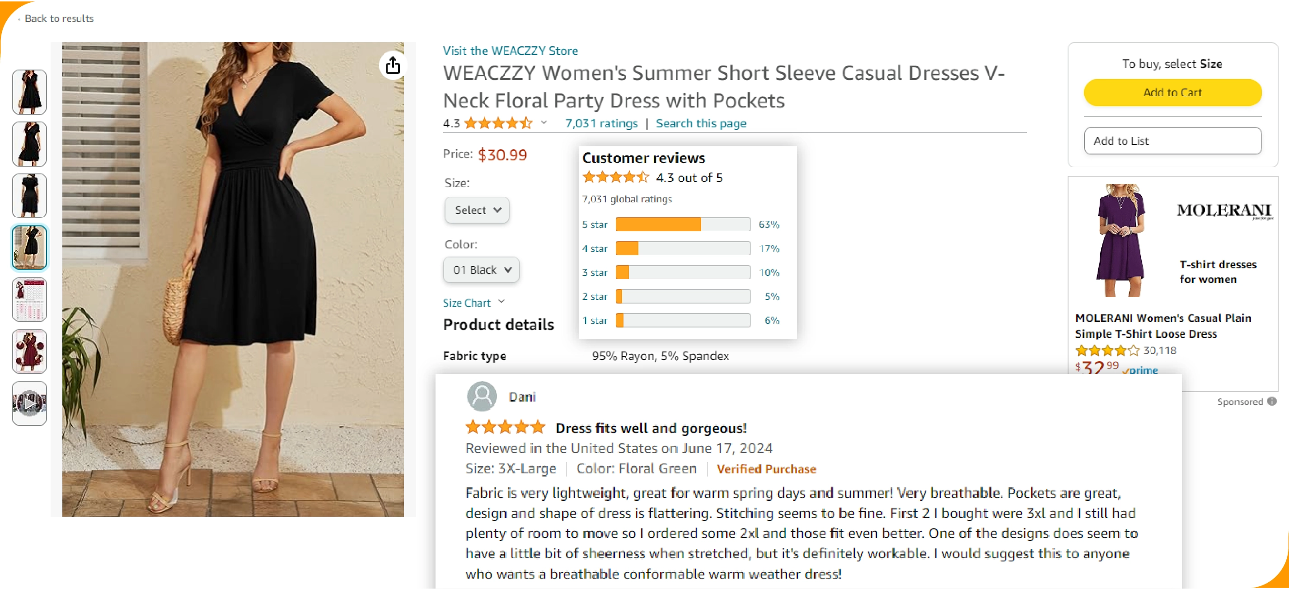Open the Color 01 Black dropdown
This screenshot has height=589, width=1289.
pyautogui.click(x=481, y=270)
